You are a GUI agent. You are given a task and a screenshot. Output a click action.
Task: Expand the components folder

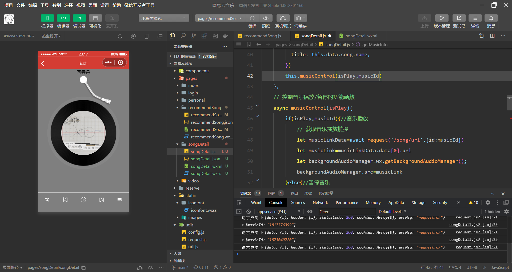(x=197, y=71)
